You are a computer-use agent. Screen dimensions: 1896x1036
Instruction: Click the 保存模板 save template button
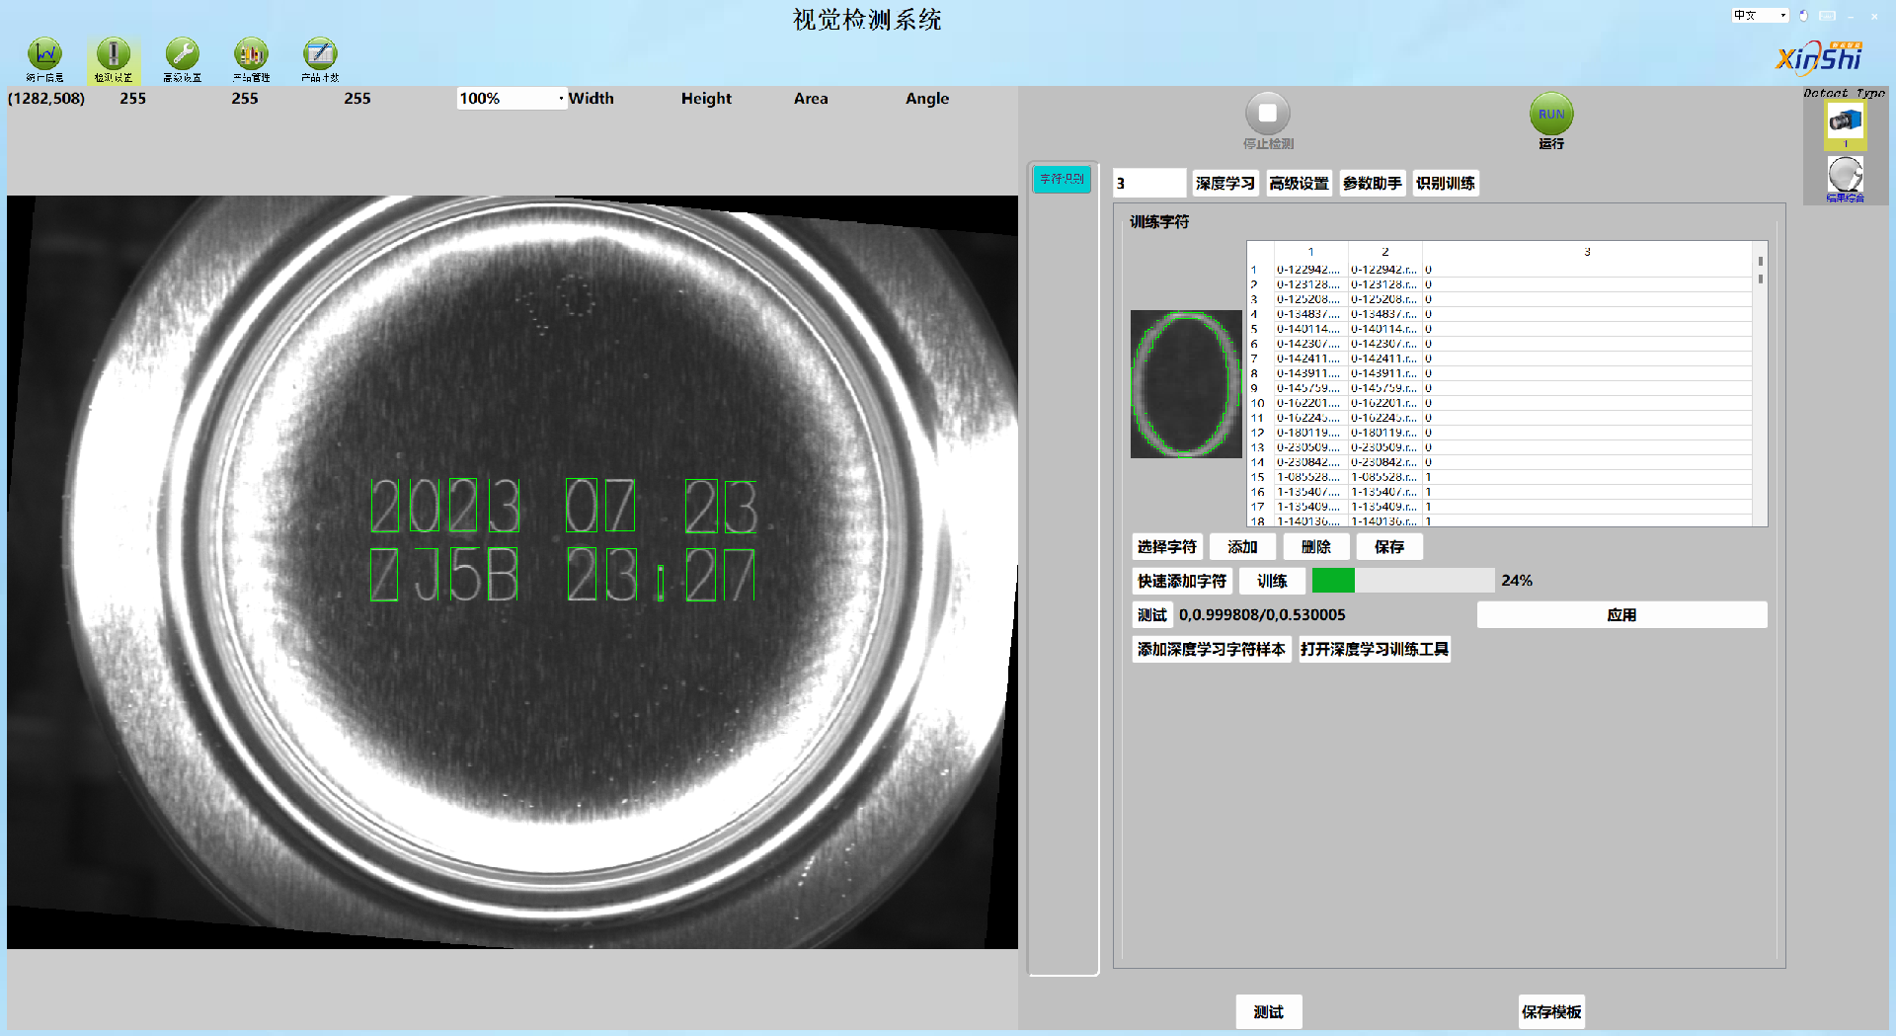point(1551,1011)
